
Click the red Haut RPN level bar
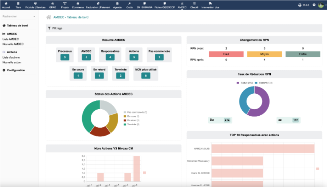coord(226,54)
